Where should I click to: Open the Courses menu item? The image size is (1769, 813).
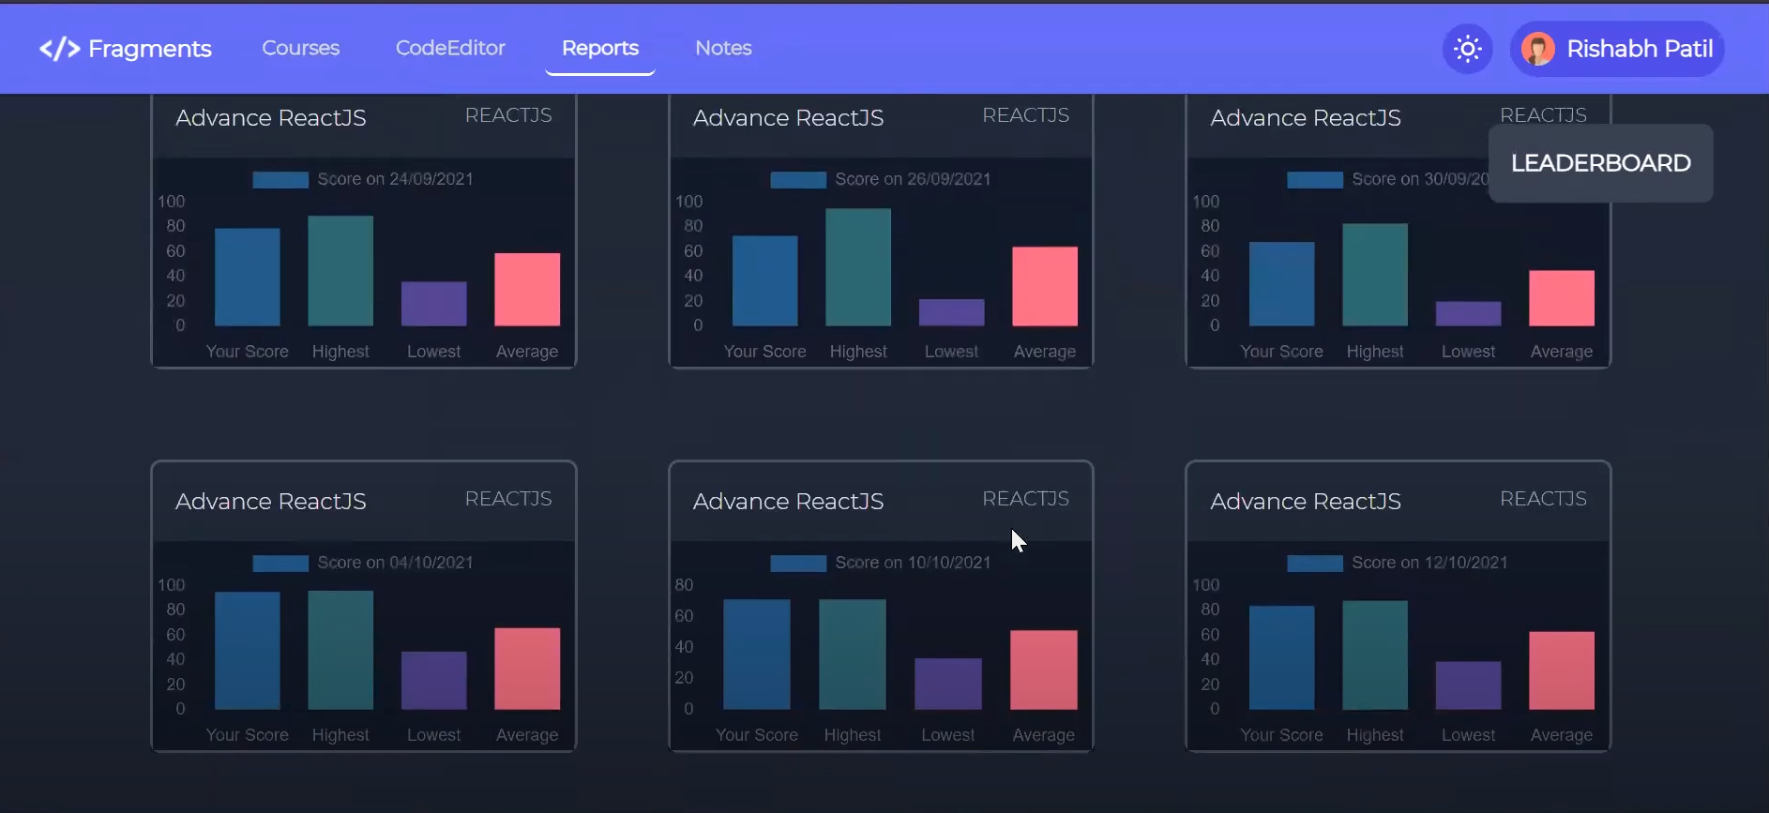pyautogui.click(x=300, y=48)
